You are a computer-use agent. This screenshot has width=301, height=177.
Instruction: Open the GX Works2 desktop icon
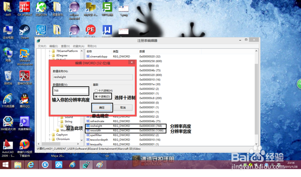pyautogui.click(x=25, y=9)
